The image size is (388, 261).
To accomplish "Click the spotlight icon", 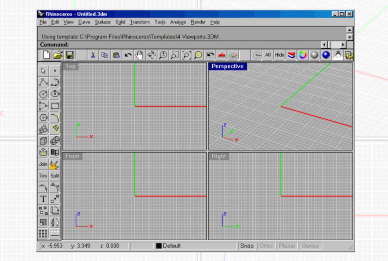I will coord(338,55).
